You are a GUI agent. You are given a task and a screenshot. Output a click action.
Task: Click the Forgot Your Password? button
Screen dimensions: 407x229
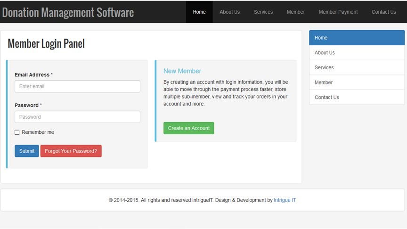pos(71,151)
